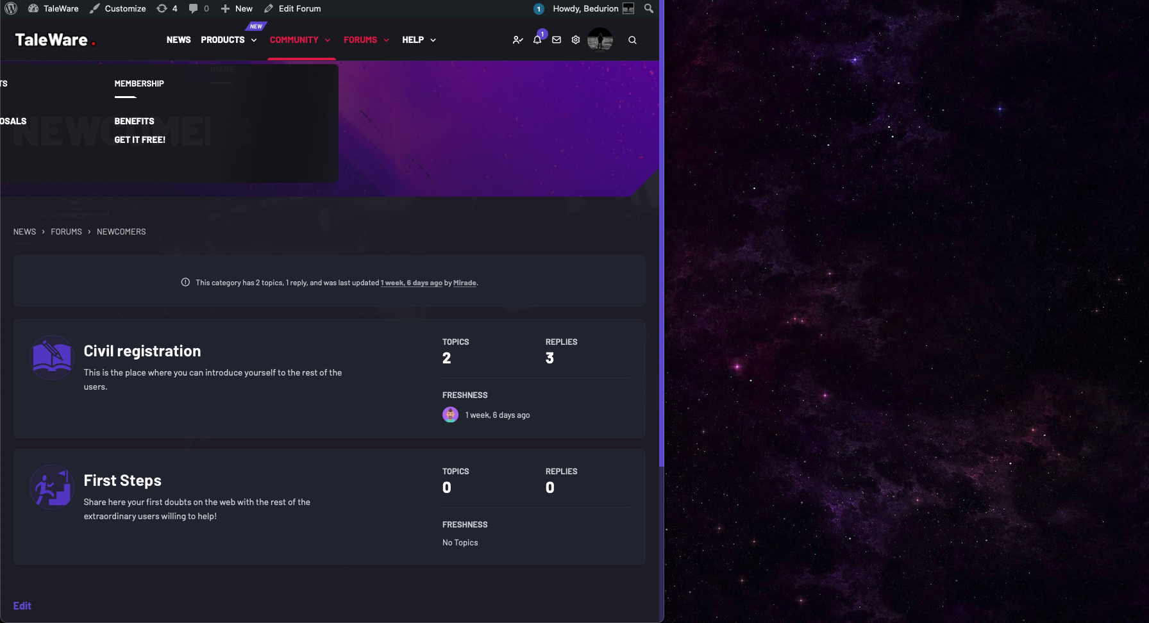1149x623 pixels.
Task: Select GET IT FREE! in dropdown
Action: 140,140
